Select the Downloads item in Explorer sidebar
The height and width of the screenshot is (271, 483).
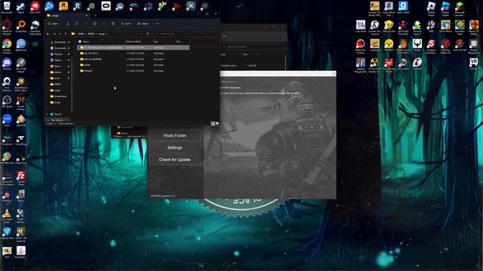pyautogui.click(x=60, y=42)
